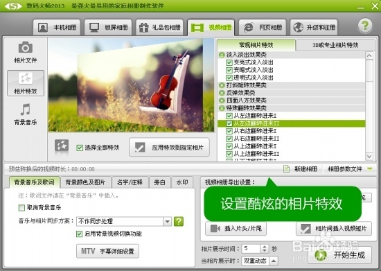Screen dimensions: 381x271
Task: Click 新建相册 link
Action: (305, 168)
